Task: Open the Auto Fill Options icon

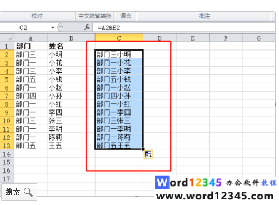Action: (x=148, y=154)
